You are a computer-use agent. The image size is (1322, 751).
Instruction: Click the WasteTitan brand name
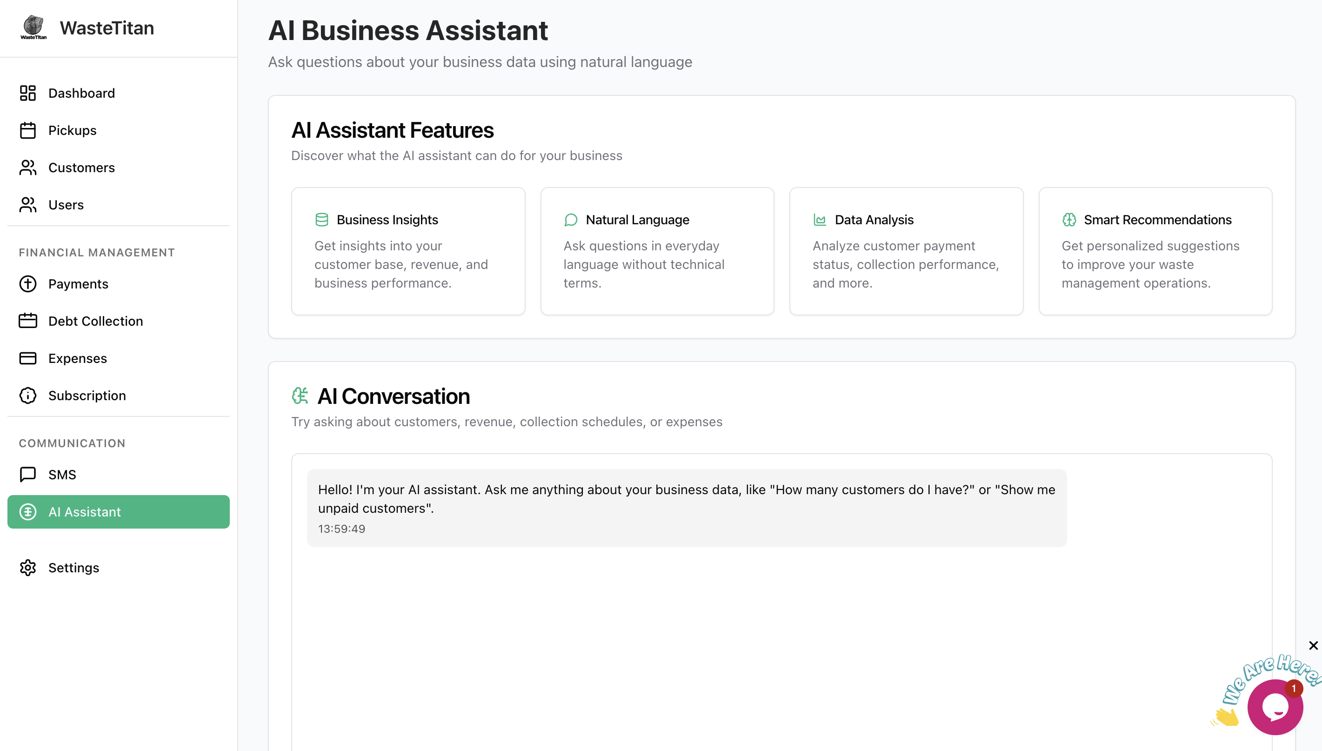pyautogui.click(x=107, y=28)
